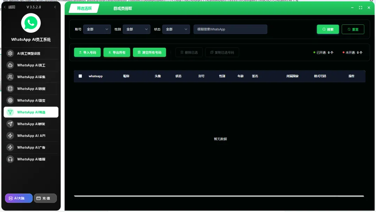
Task: Click the 已开通: 0个 counter
Action: [323, 52]
